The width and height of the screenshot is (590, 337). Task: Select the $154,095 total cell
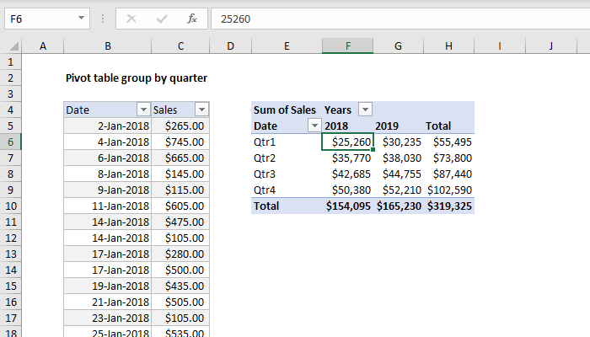[347, 206]
